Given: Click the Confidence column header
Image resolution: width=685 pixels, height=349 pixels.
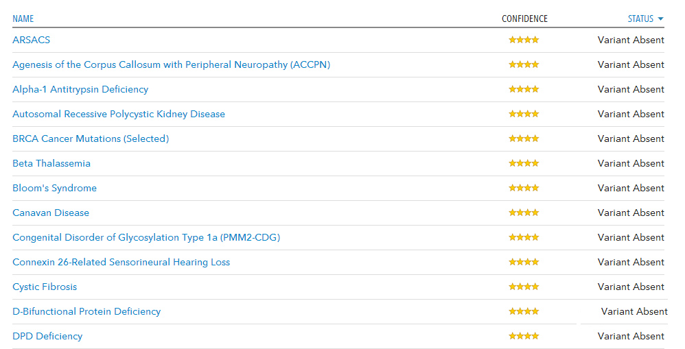Looking at the screenshot, I should point(524,19).
